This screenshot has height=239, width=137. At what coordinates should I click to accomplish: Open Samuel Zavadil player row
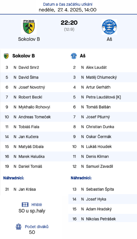(x=103, y=166)
